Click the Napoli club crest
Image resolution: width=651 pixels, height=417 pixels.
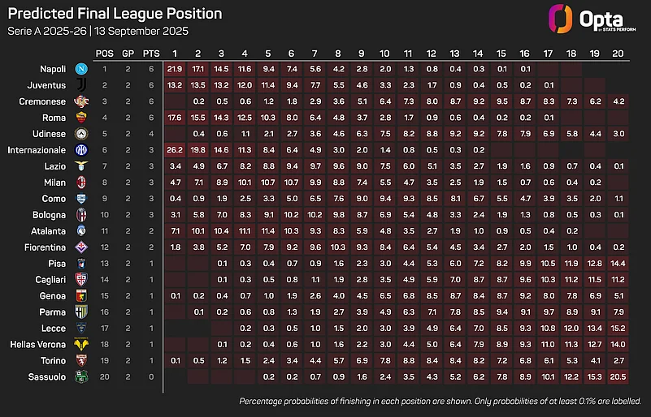click(x=81, y=69)
